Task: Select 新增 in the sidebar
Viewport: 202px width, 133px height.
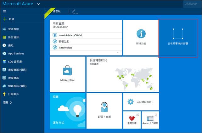Action: [11, 19]
